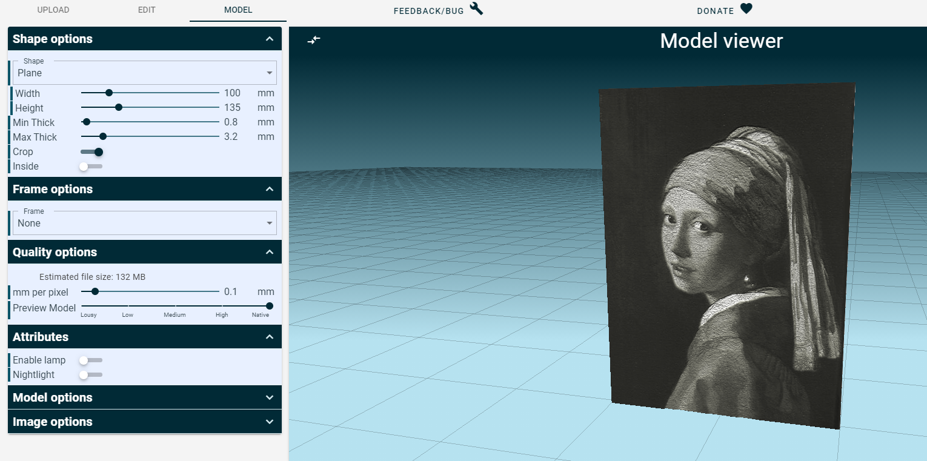This screenshot has height=461, width=927.
Task: Click the Min Thick slider handle
Action: point(87,122)
